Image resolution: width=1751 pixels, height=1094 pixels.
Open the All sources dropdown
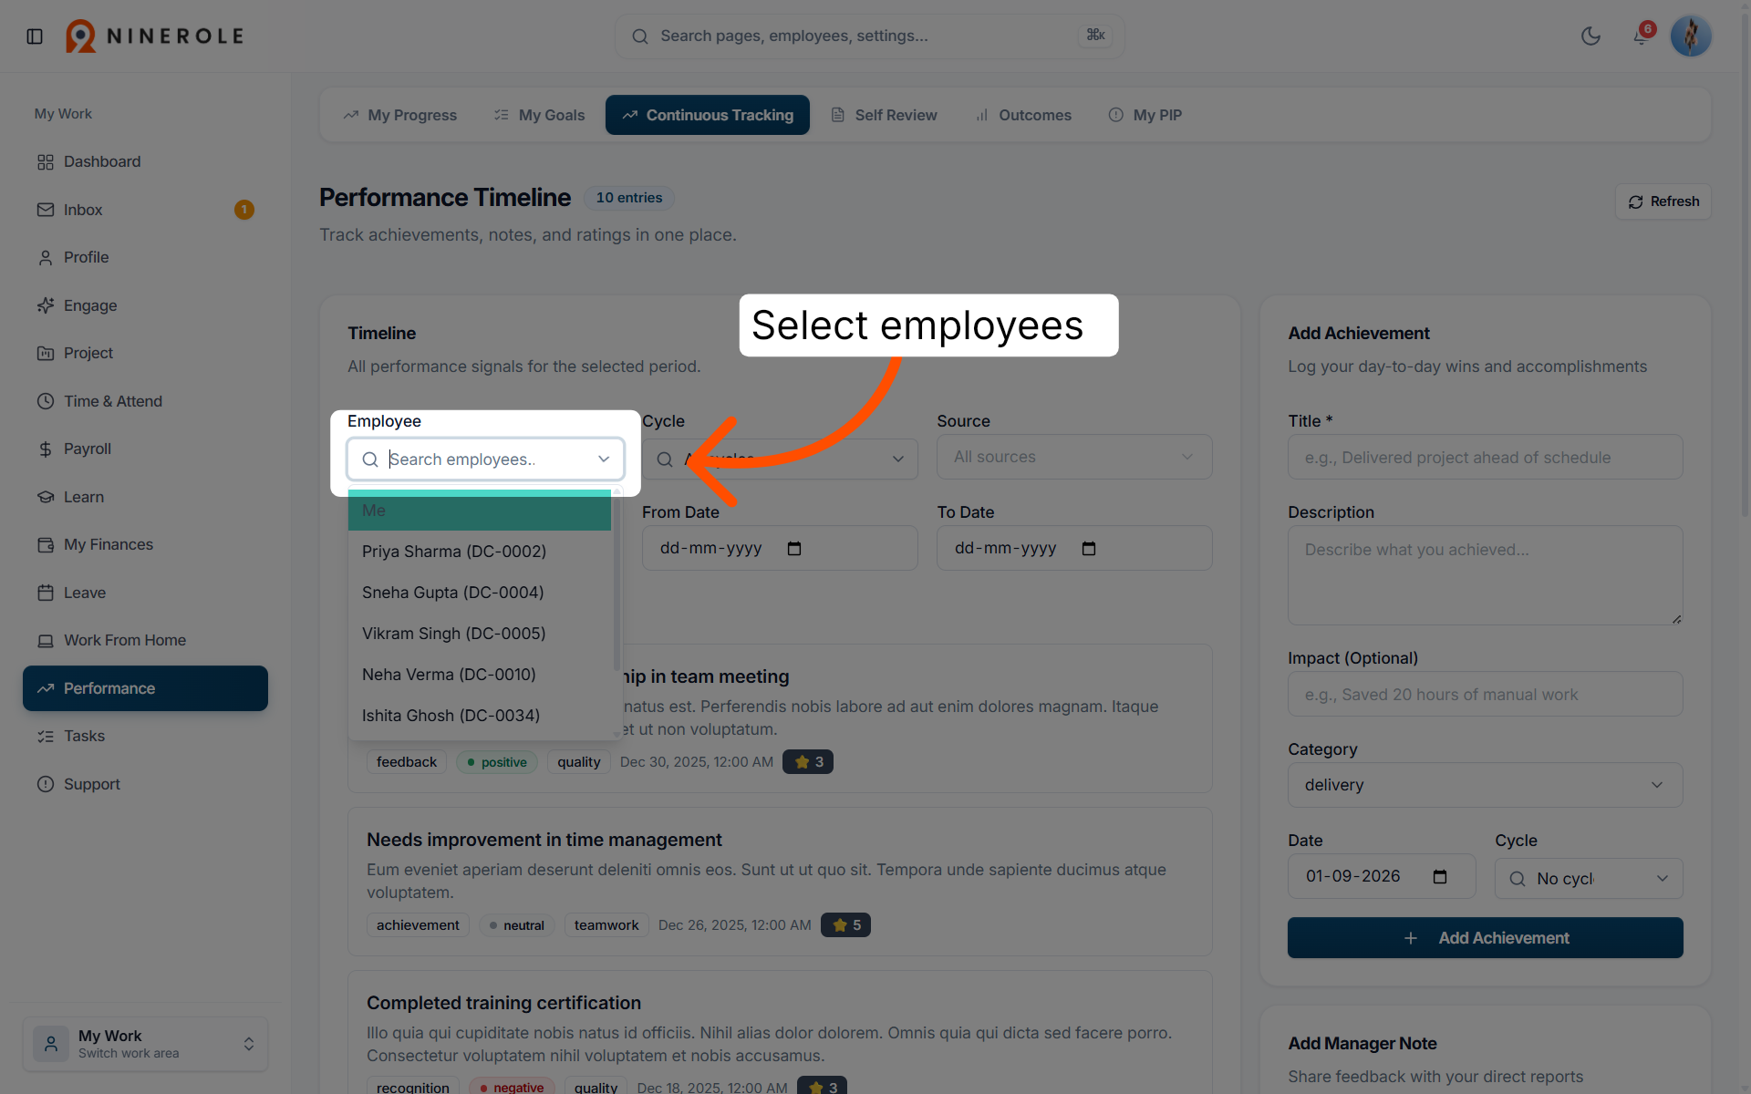coord(1074,457)
